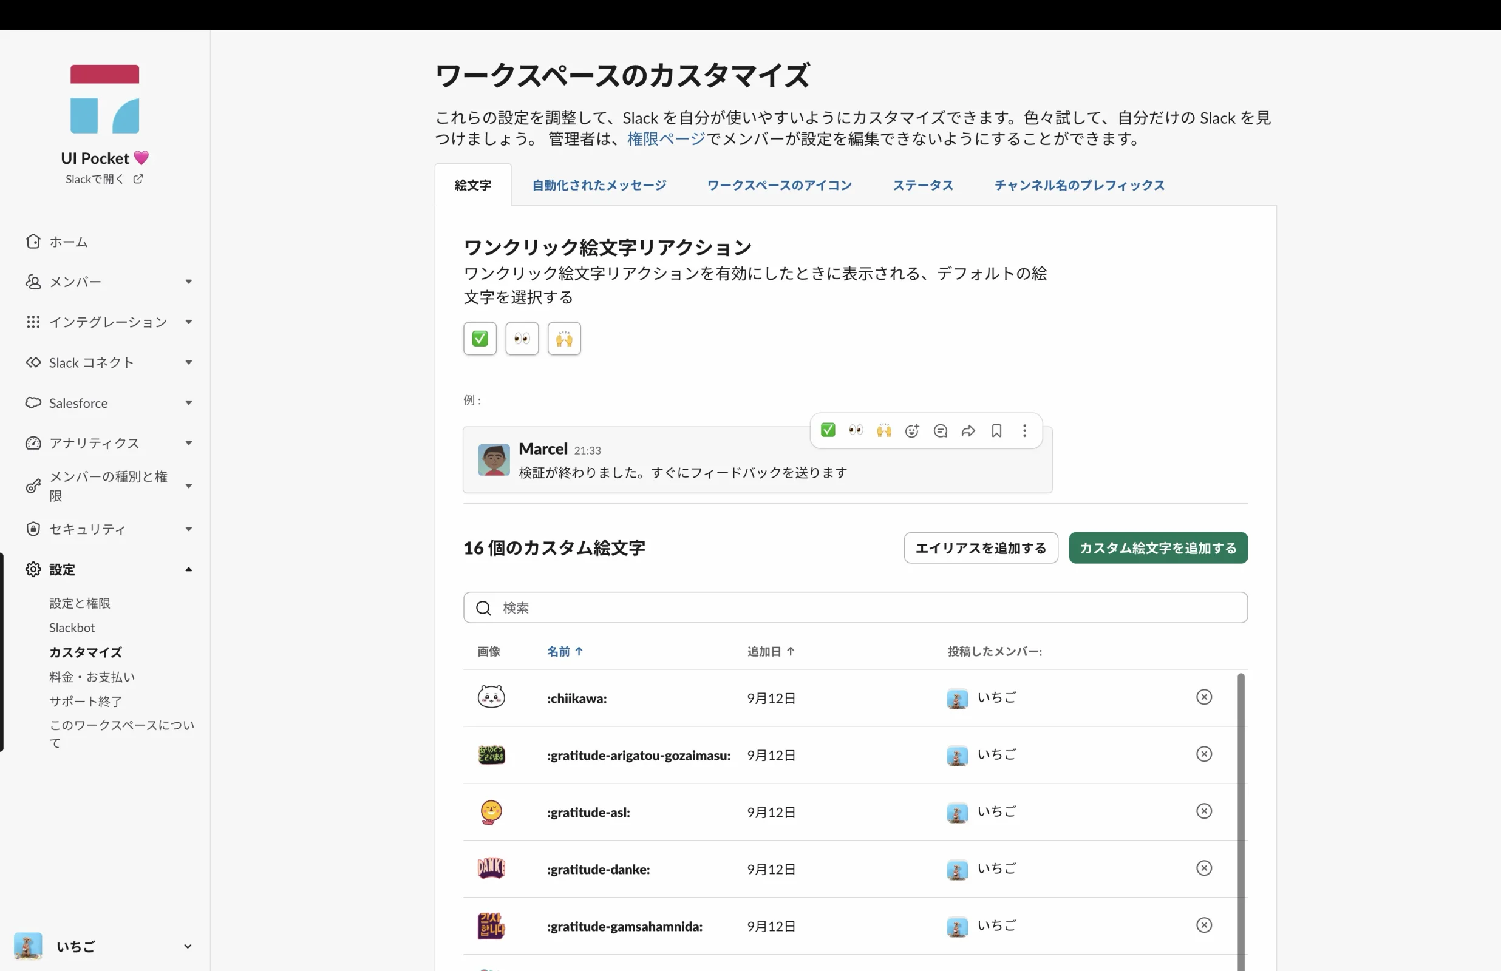
Task: Choose the eyes one-click emoji button
Action: click(x=522, y=339)
